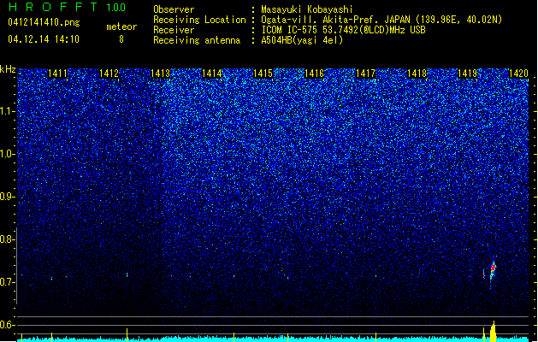
Task: Click the HROFFT 1.00 title text
Action: pos(67,7)
